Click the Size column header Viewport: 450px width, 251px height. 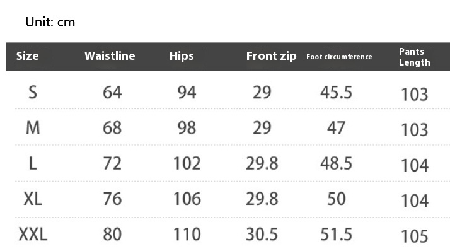pos(27,56)
